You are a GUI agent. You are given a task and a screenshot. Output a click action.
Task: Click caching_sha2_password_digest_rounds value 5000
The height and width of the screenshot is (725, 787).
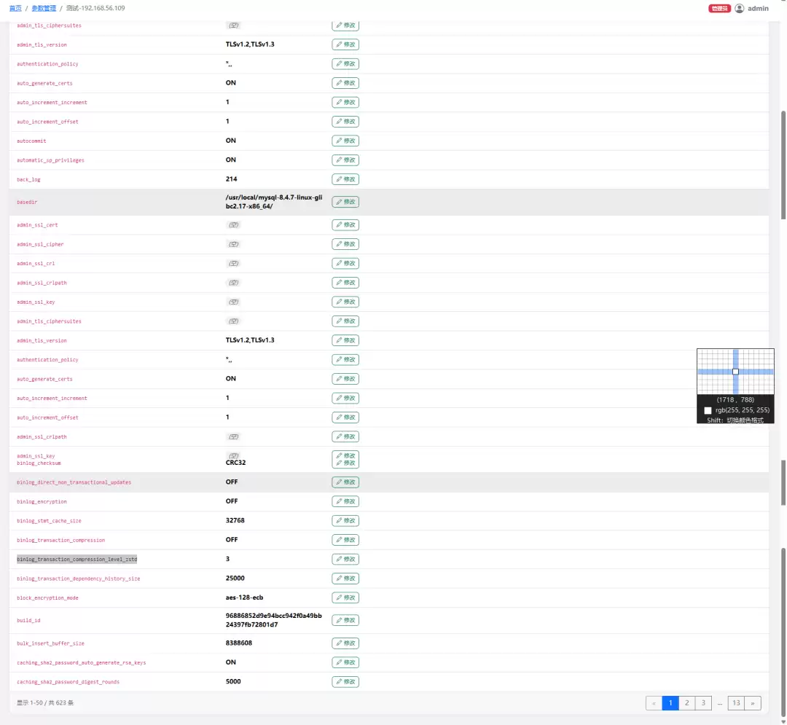[233, 681]
